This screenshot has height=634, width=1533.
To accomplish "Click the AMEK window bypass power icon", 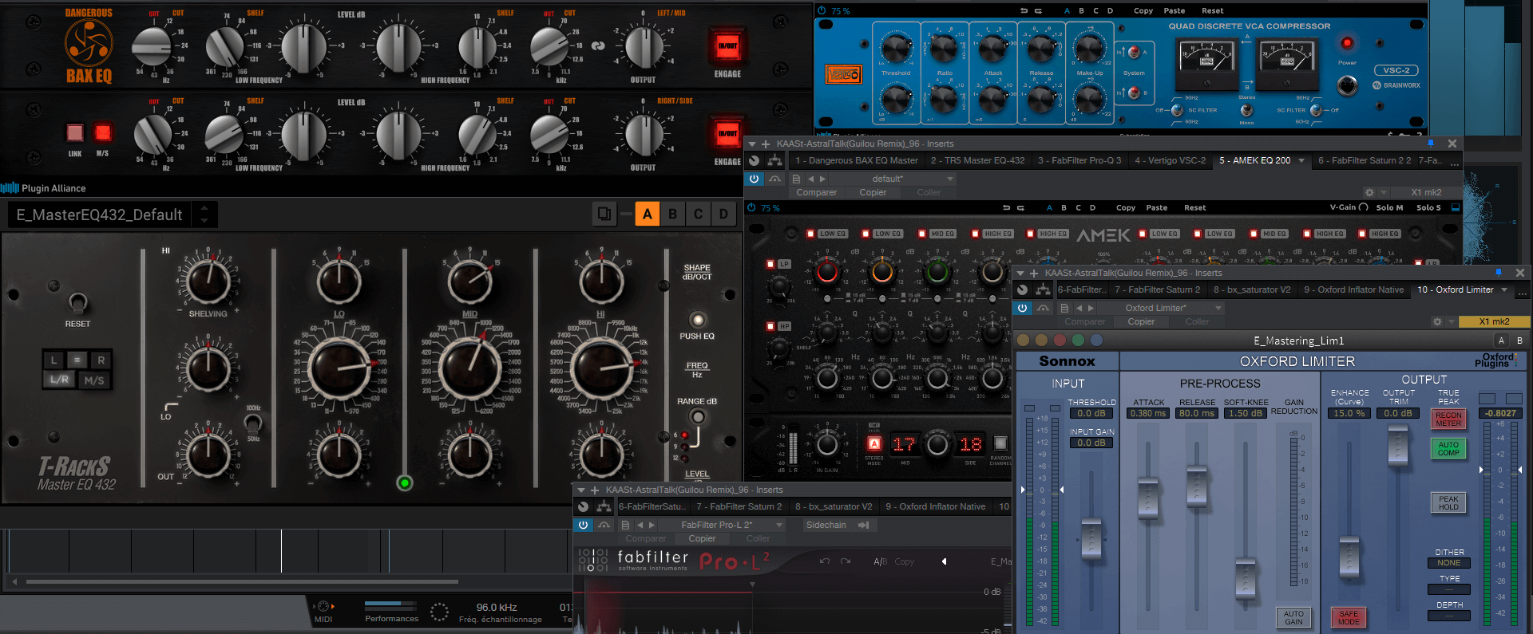I will pyautogui.click(x=754, y=179).
